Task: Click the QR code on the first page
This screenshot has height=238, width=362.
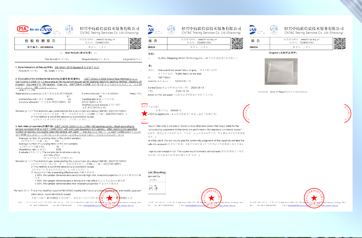Action: 135,43
